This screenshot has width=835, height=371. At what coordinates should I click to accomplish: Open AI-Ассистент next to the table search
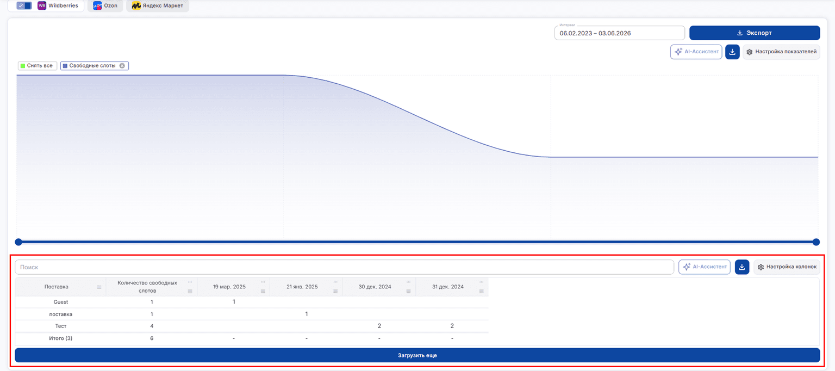(704, 267)
